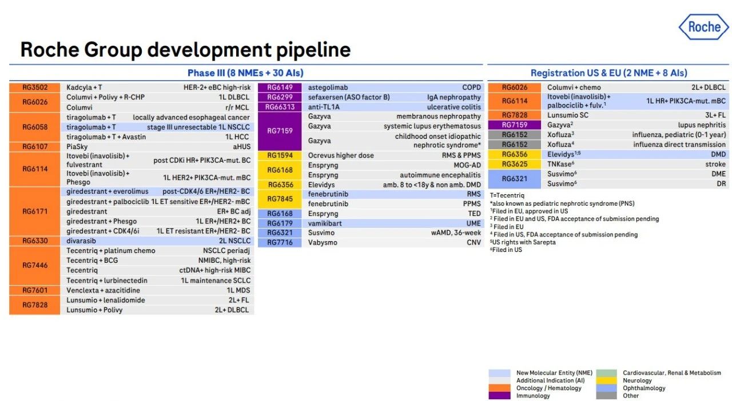Image resolution: width=732 pixels, height=401 pixels.
Task: Click the Cardiovascular, Renal & Metabolism legend swatch
Action: pos(607,373)
